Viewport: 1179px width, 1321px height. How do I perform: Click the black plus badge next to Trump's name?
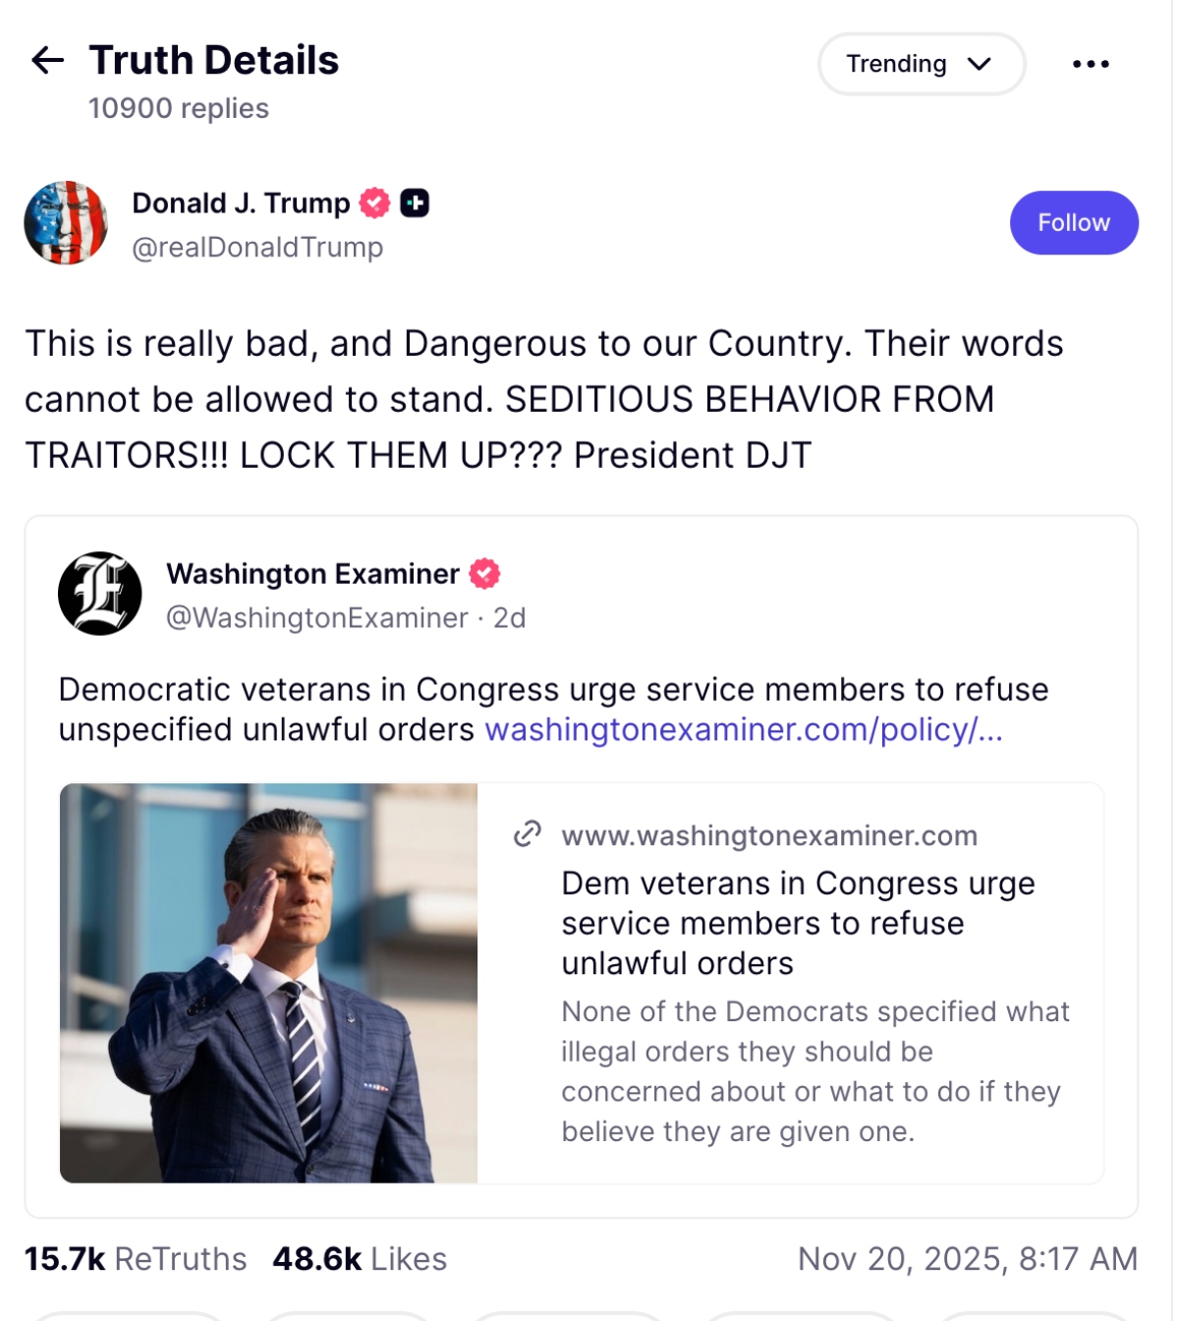(x=415, y=203)
